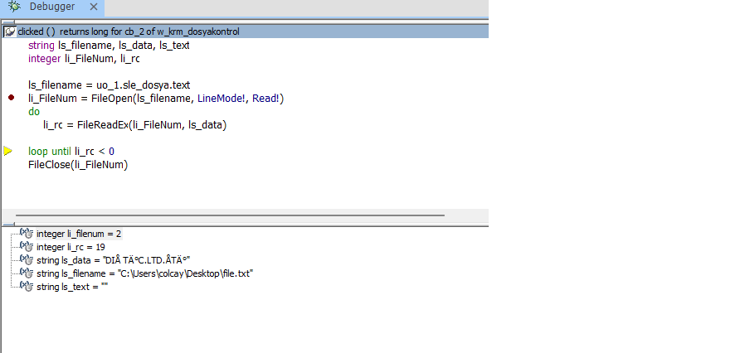Viewport: 750px width, 353px height.
Task: Click variable icon beside ls_filename
Action: pos(26,273)
